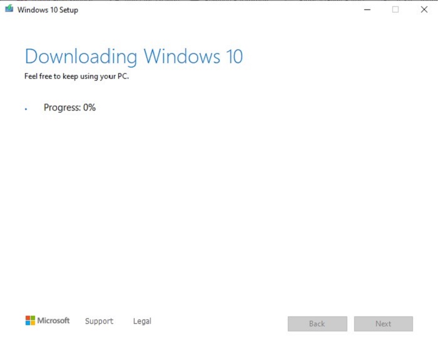Open the Support link
Viewport: 438px width, 347px height.
point(99,321)
